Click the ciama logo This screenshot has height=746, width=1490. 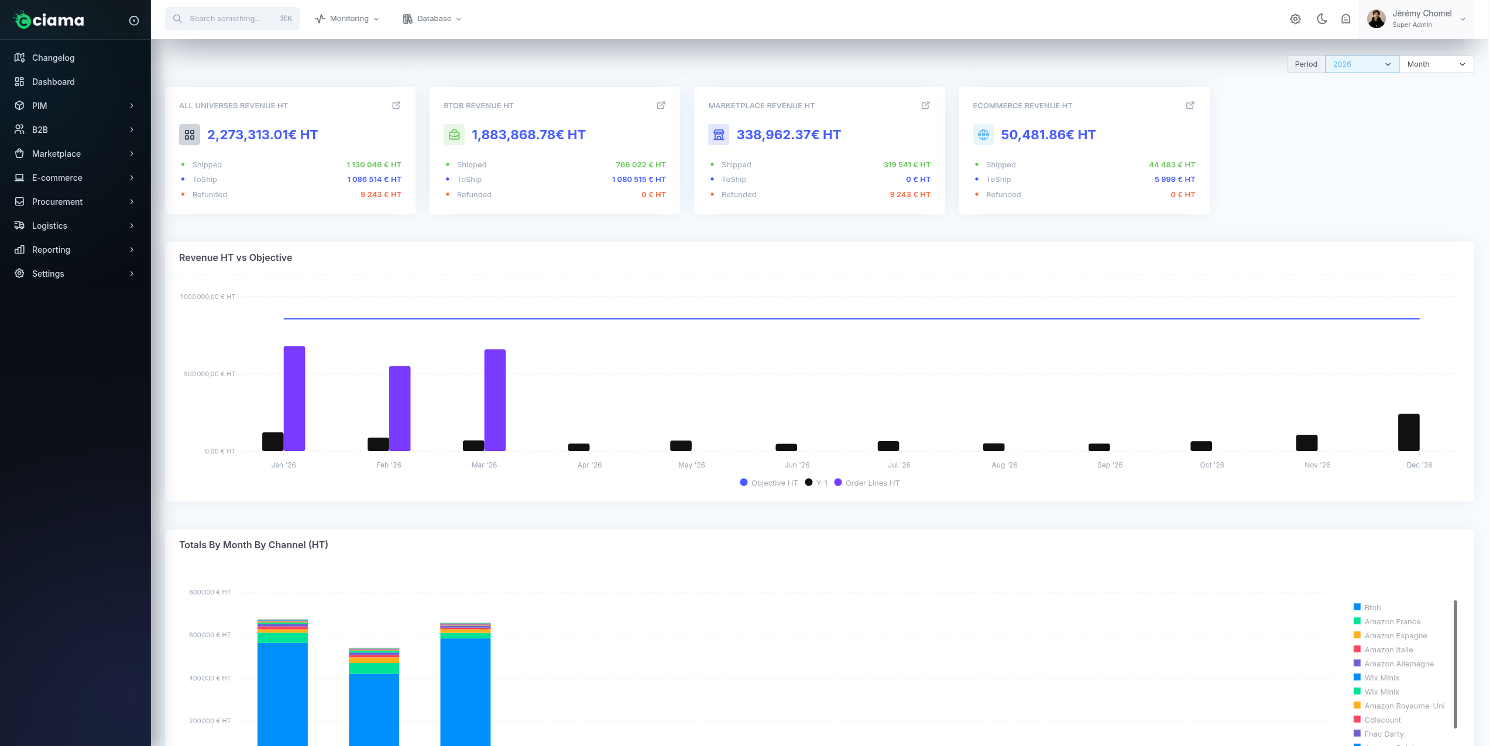49,20
